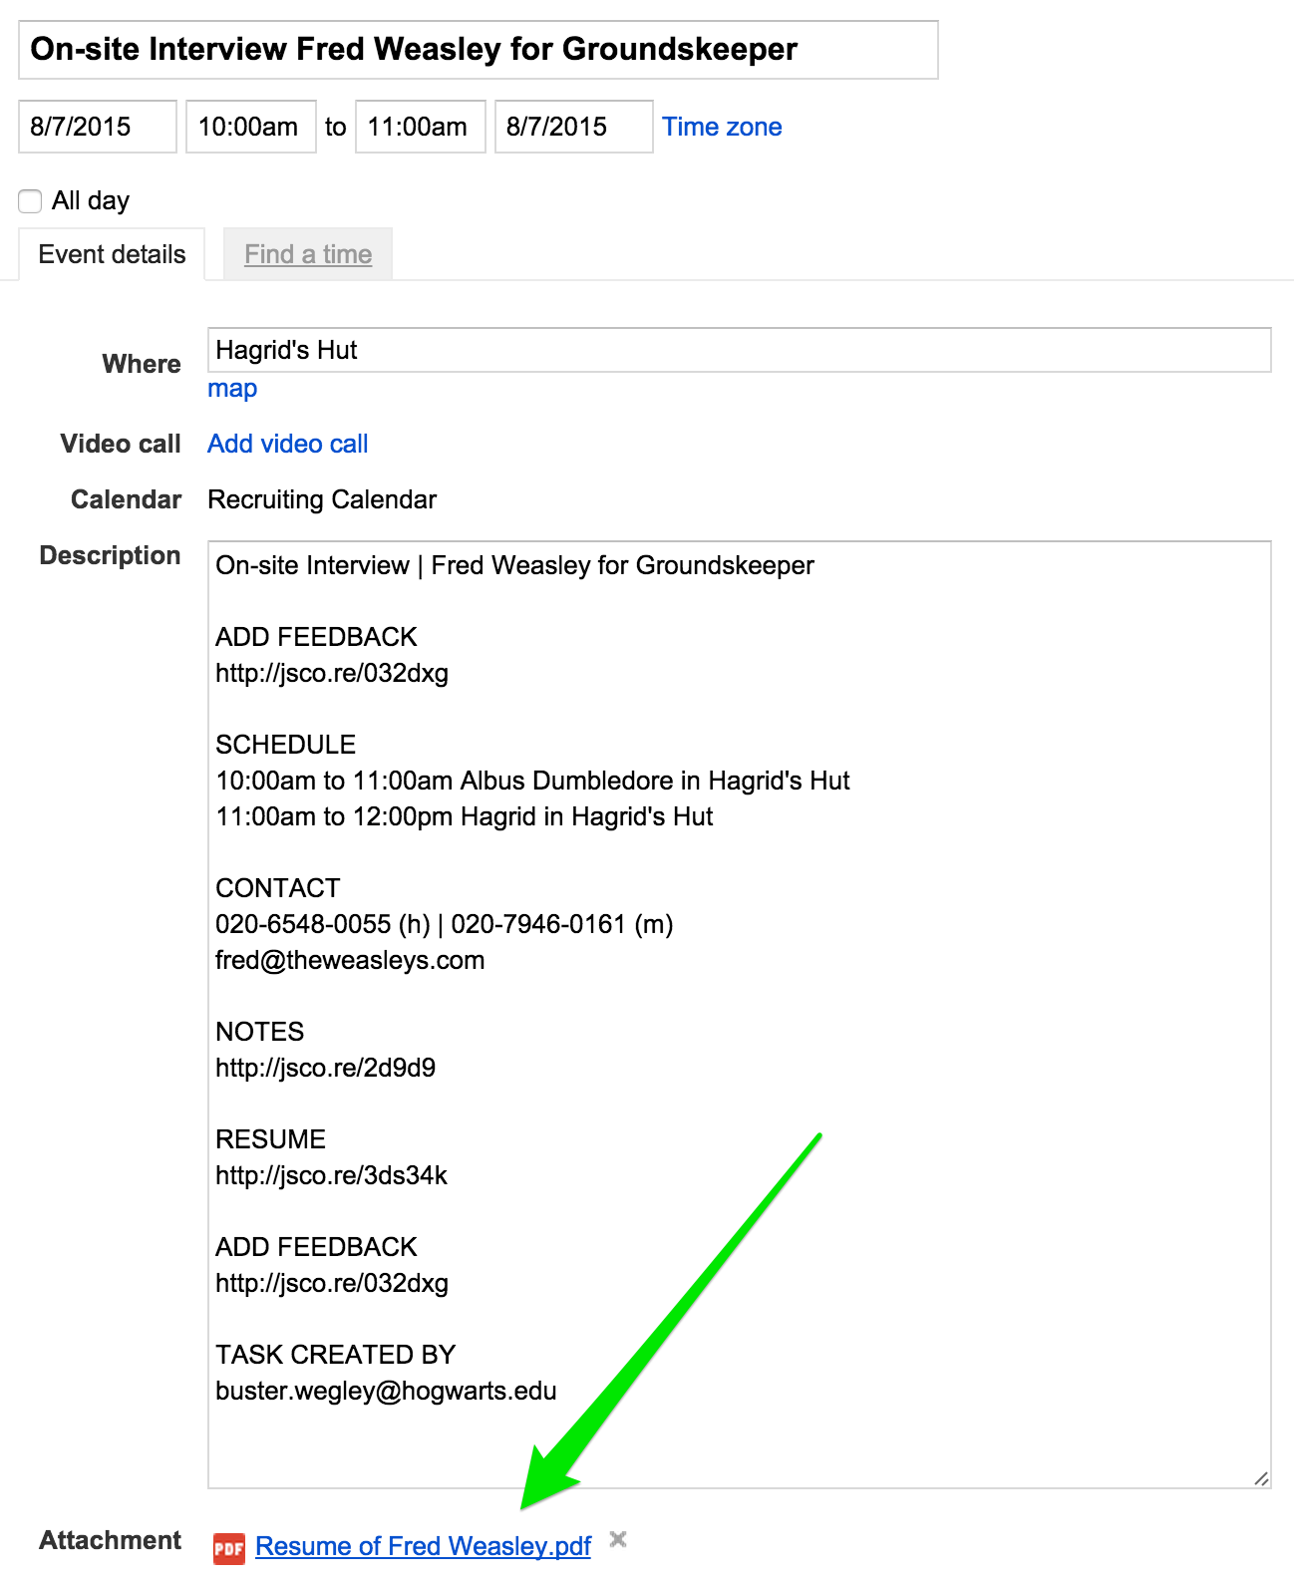Click the start date field 8/7/2015
This screenshot has width=1294, height=1585.
(98, 127)
